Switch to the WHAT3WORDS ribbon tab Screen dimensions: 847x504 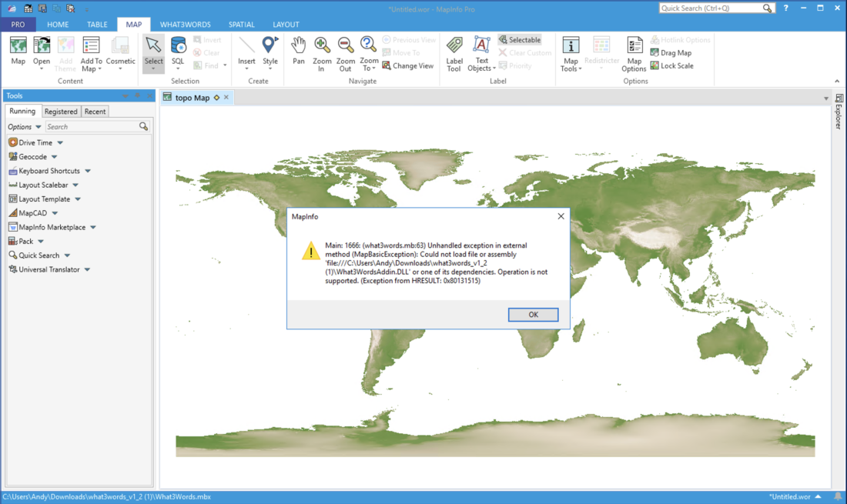(186, 25)
